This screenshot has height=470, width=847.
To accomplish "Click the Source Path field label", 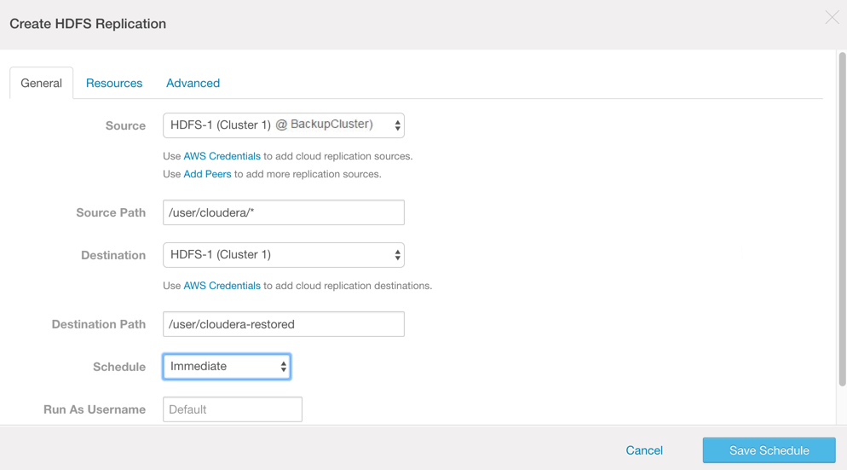I will tap(111, 212).
